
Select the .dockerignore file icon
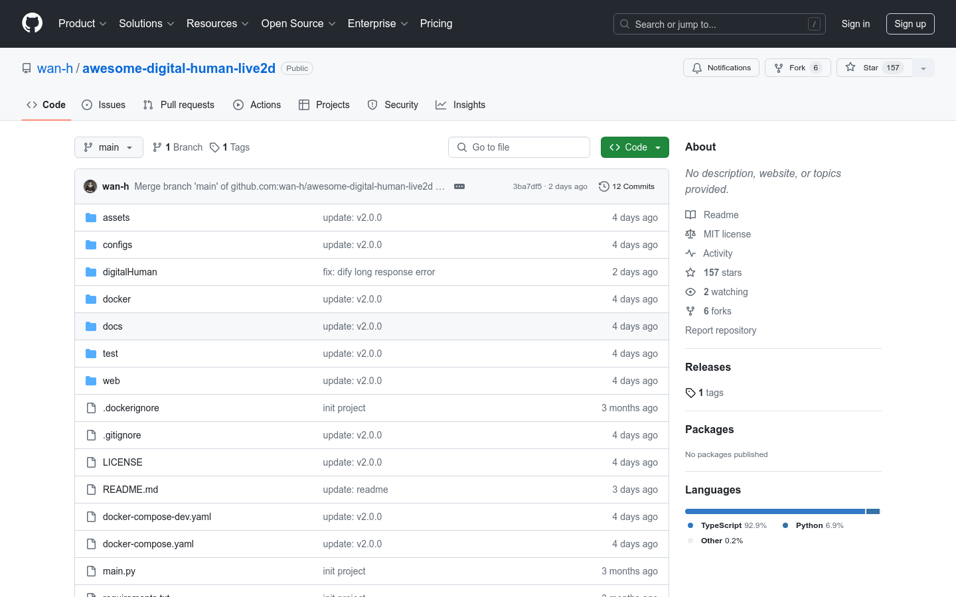[x=91, y=408]
